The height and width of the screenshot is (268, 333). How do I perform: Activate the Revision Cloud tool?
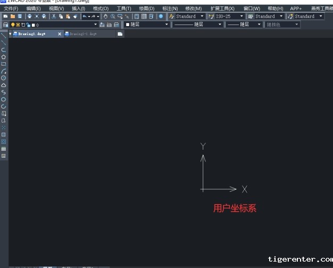click(x=4, y=85)
